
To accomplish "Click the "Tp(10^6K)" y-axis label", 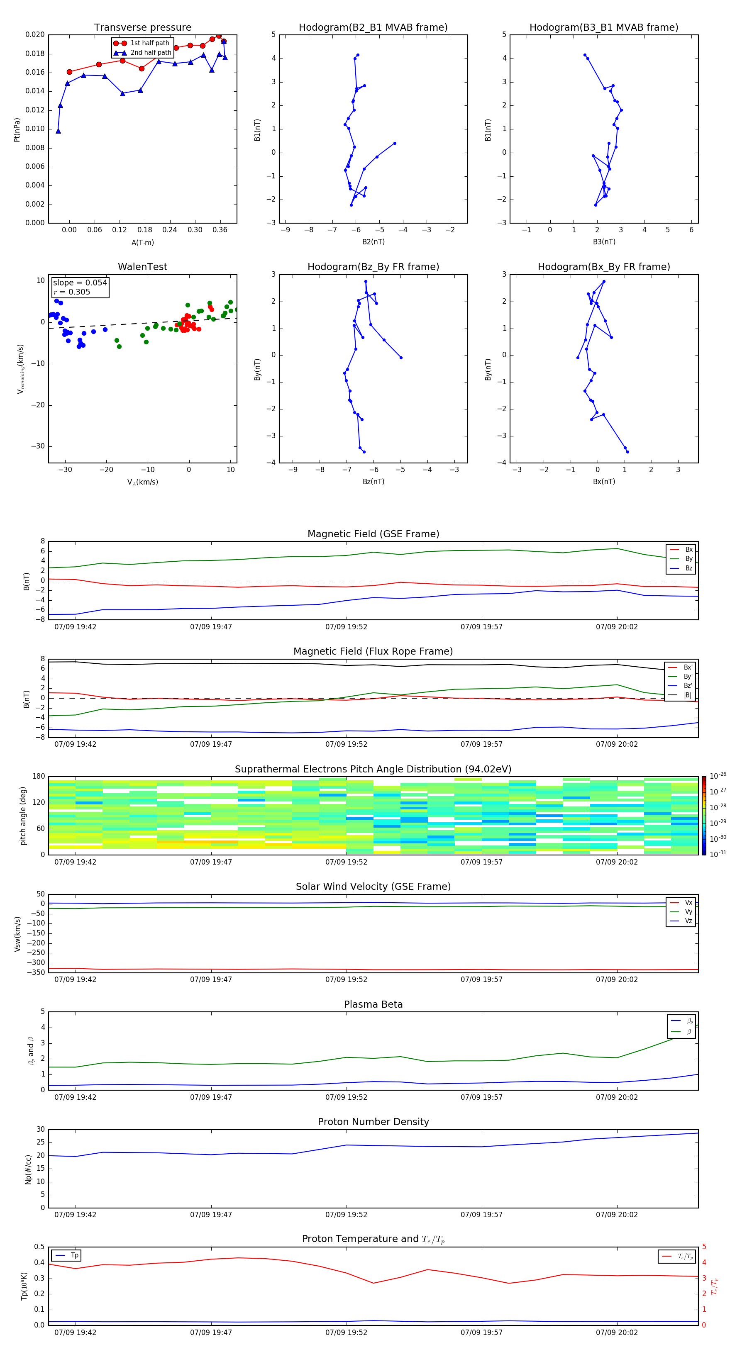I will [24, 1286].
